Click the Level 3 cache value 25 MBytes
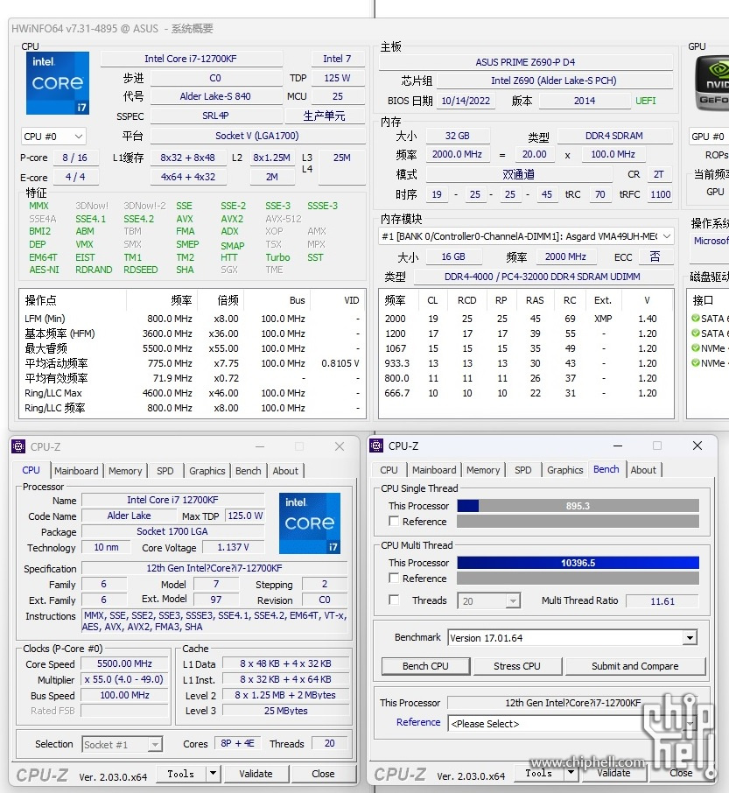The height and width of the screenshot is (793, 729). pos(286,711)
